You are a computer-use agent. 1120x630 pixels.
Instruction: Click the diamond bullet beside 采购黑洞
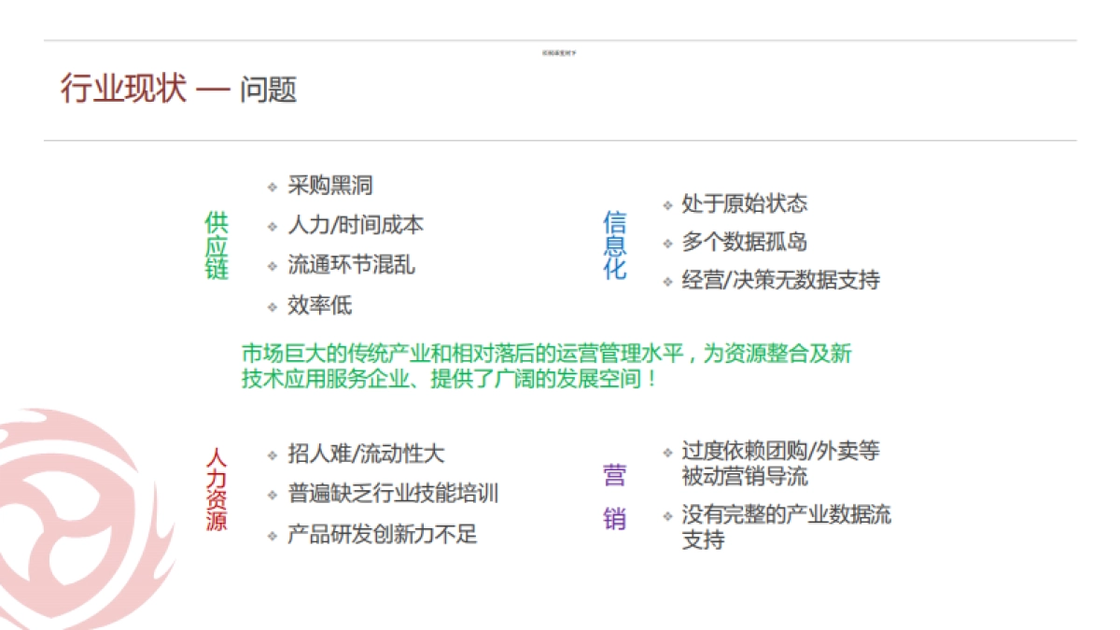coord(272,185)
